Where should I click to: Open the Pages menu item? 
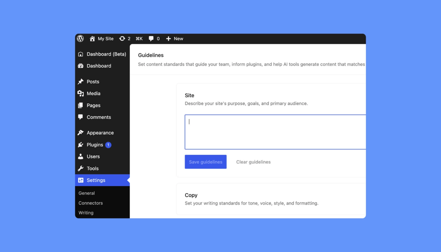(x=102, y=105)
